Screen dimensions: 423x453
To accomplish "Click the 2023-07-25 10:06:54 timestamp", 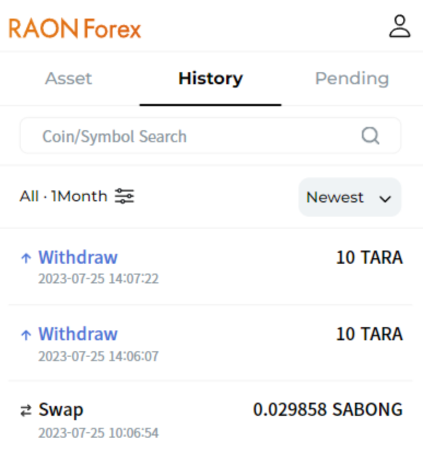I will click(x=98, y=433).
